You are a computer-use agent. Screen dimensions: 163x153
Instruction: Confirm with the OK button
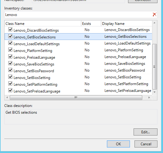click(x=118, y=144)
